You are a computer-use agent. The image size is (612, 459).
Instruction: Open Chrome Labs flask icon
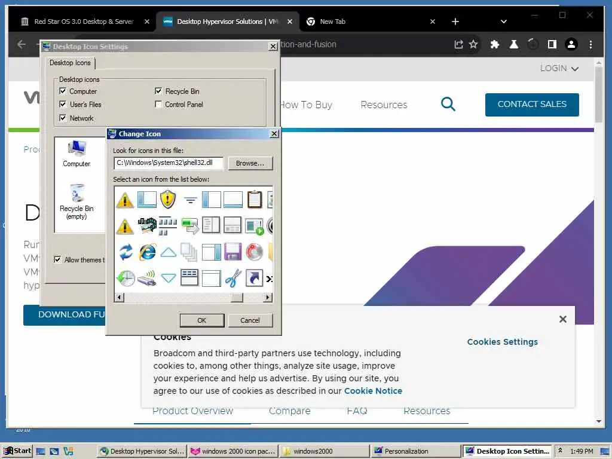513,44
